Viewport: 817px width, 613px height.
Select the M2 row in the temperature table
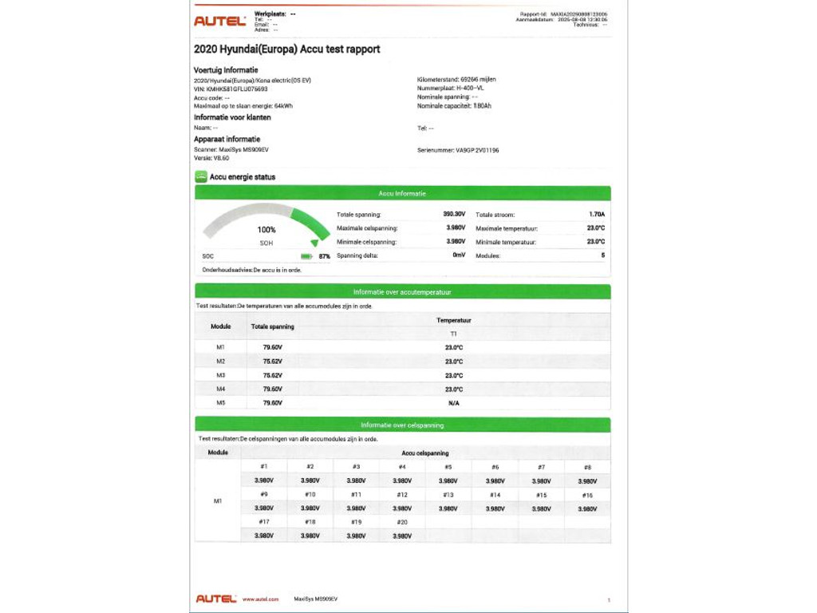(402, 362)
